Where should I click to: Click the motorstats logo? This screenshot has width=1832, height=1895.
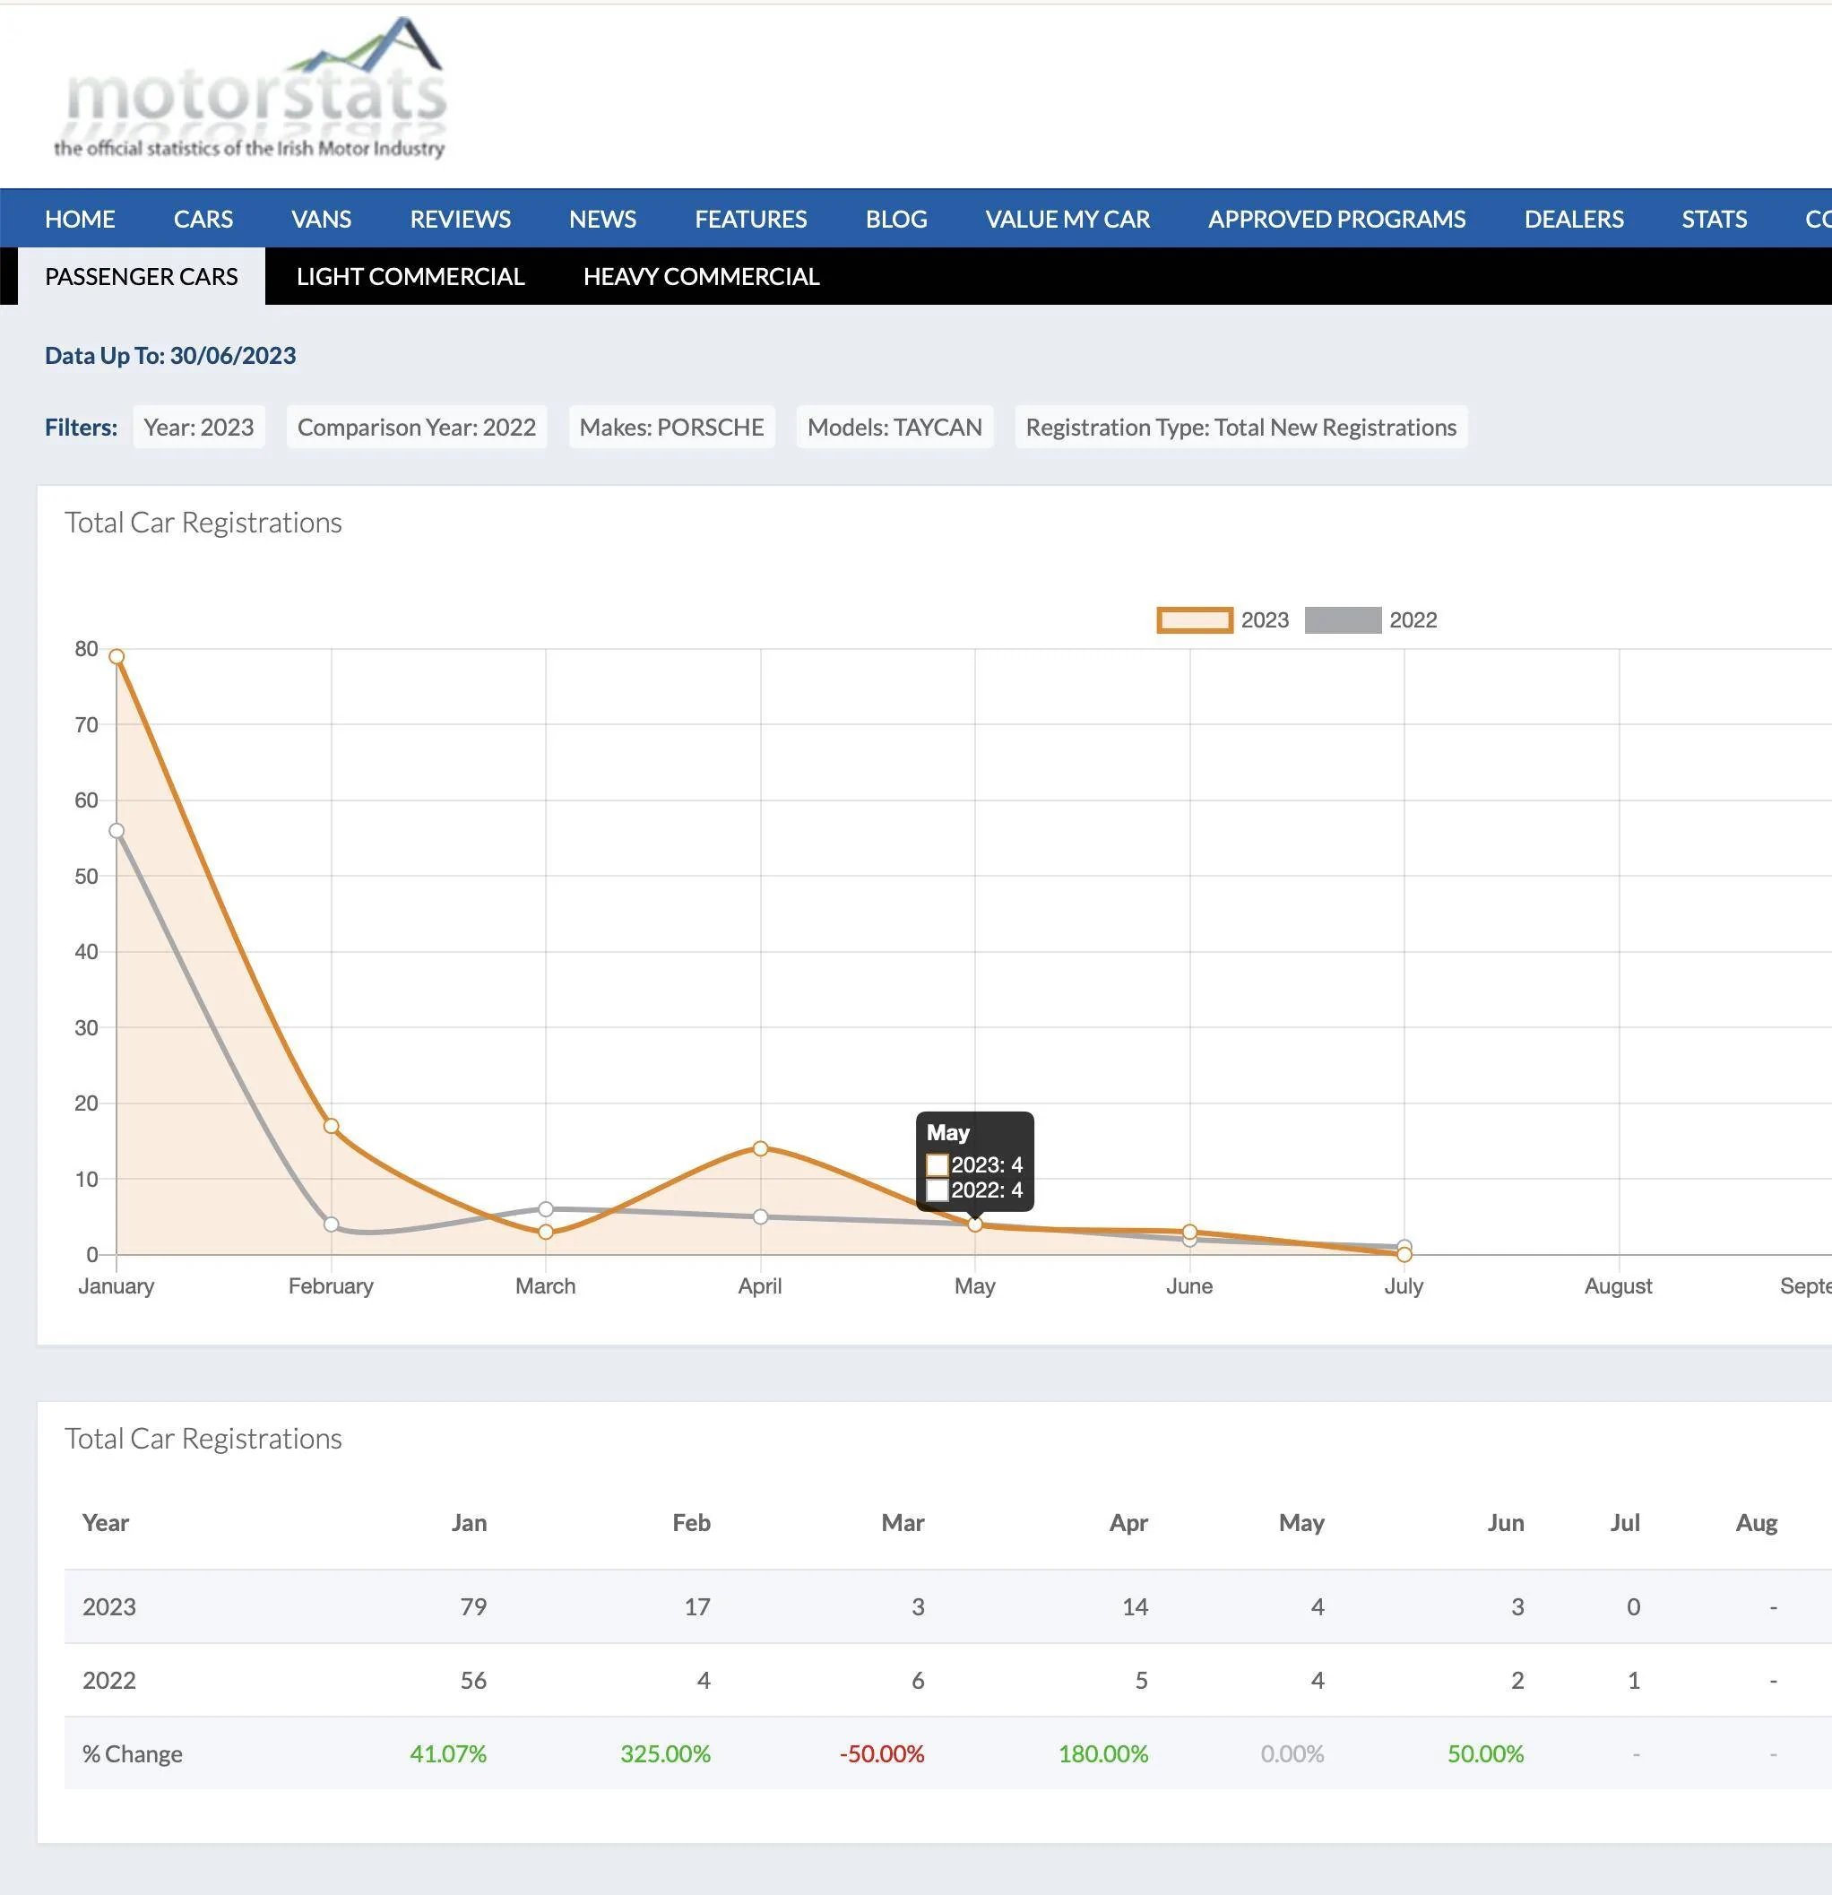[250, 89]
